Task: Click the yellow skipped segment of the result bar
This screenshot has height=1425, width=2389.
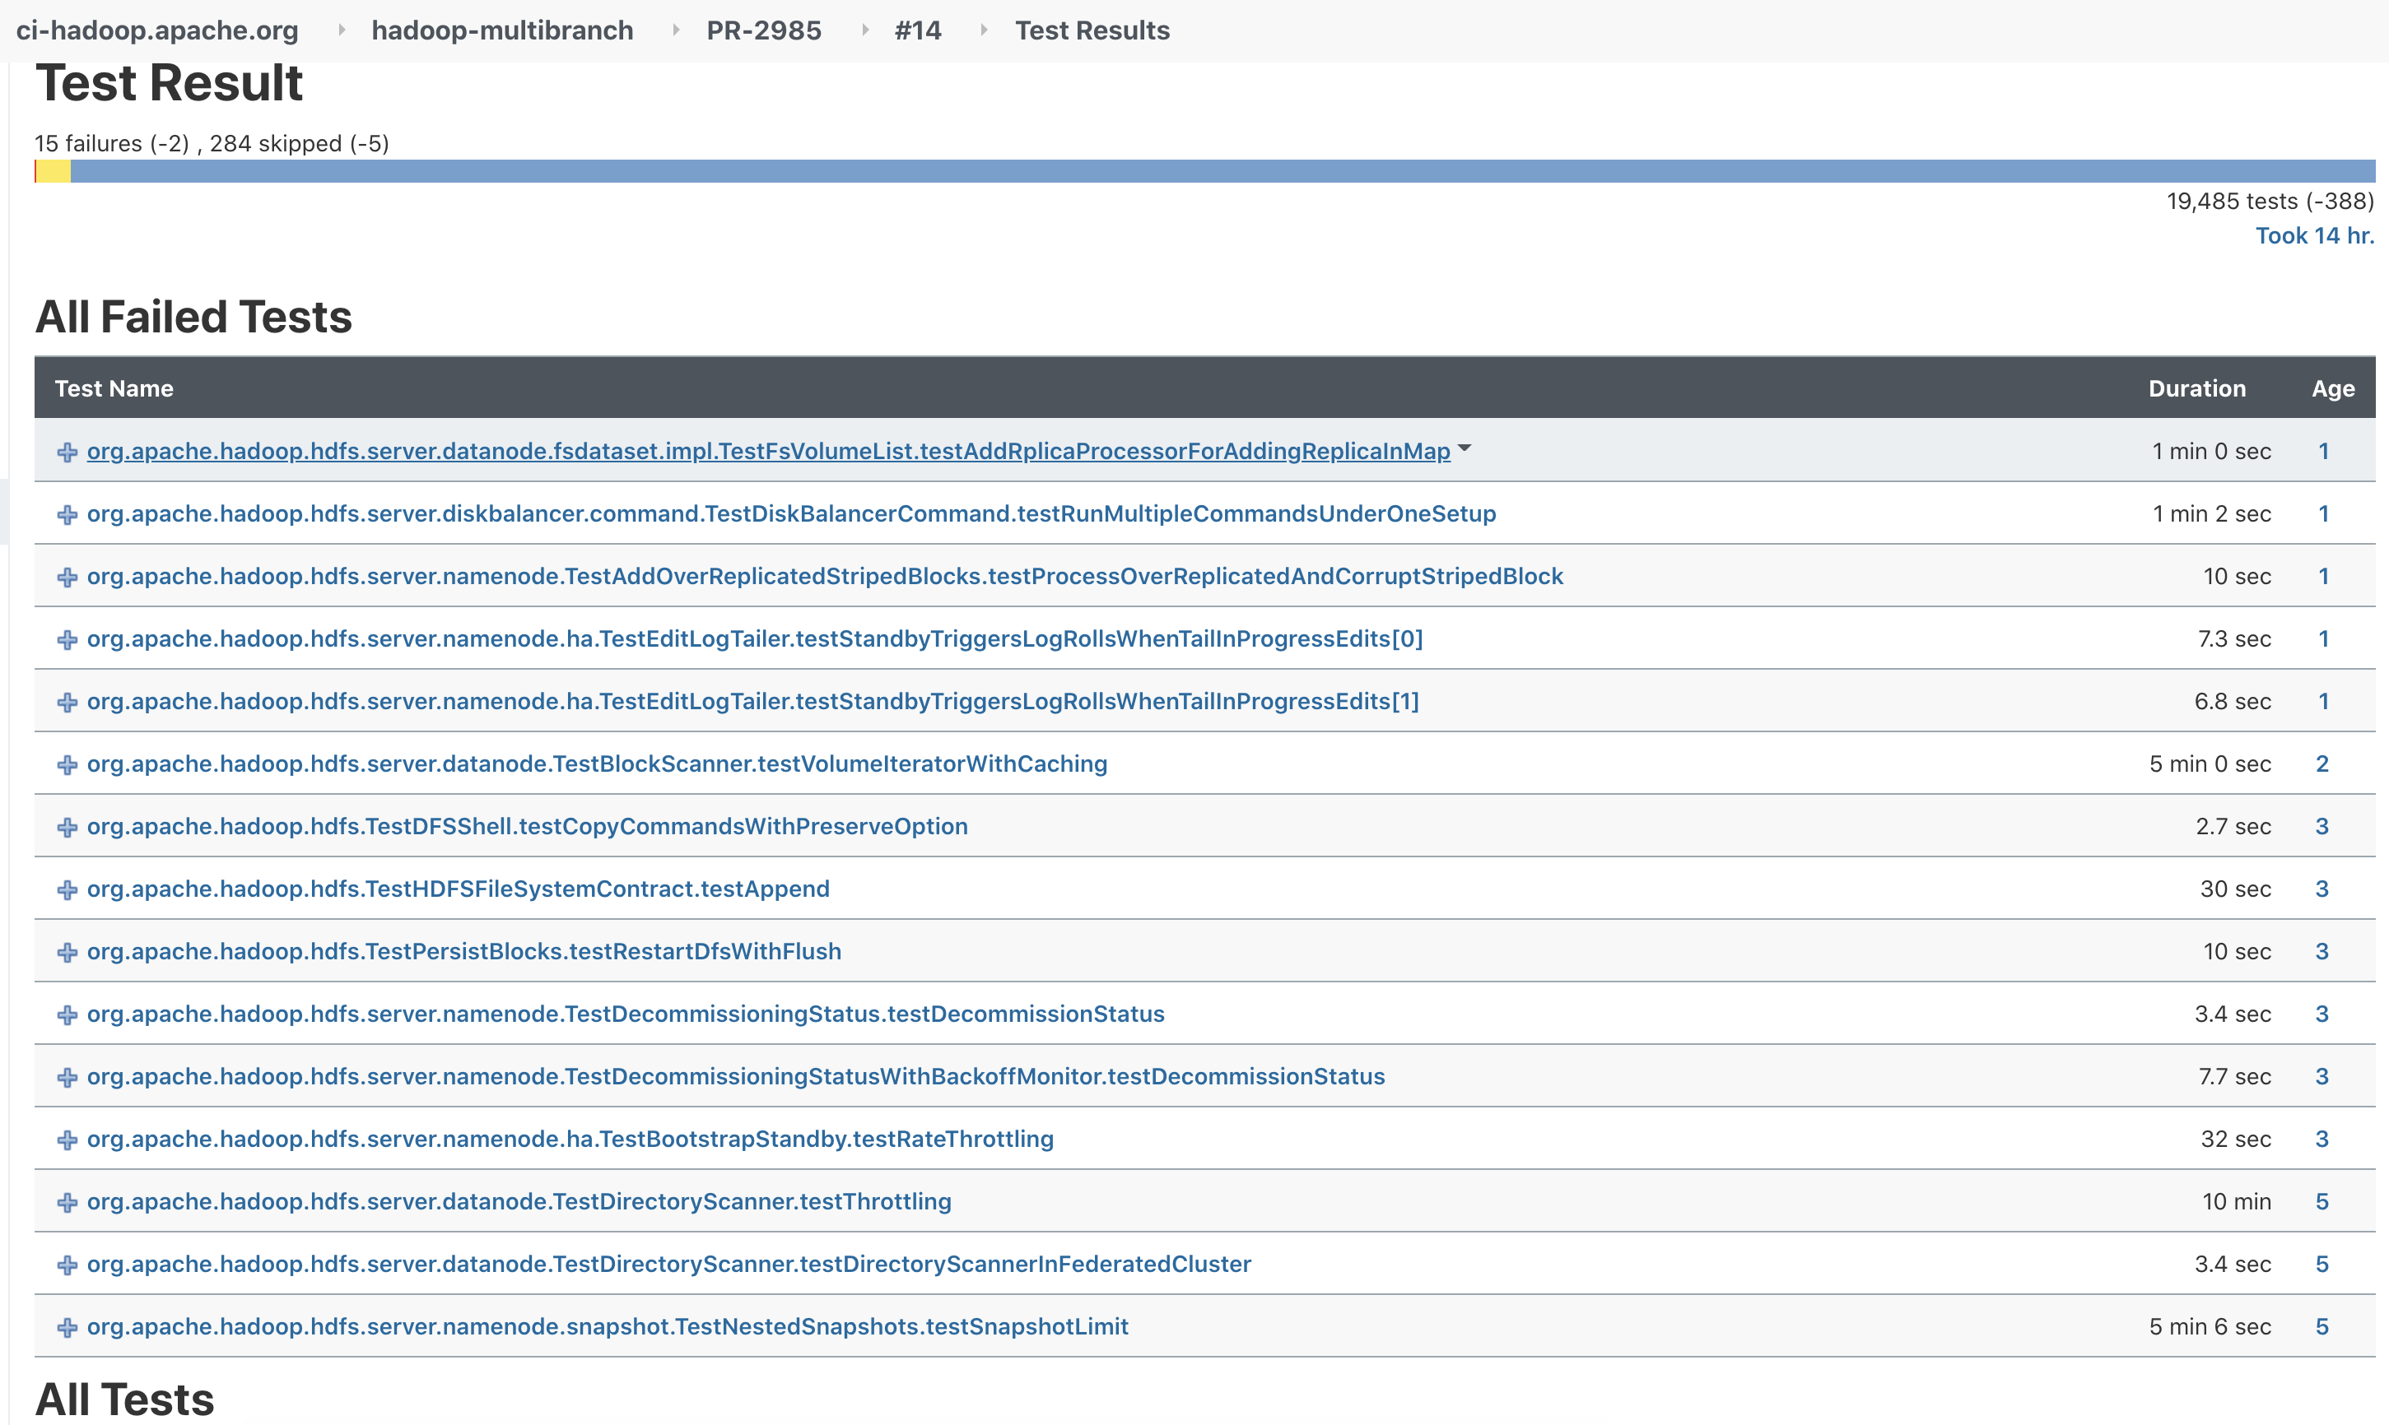Action: (54, 172)
